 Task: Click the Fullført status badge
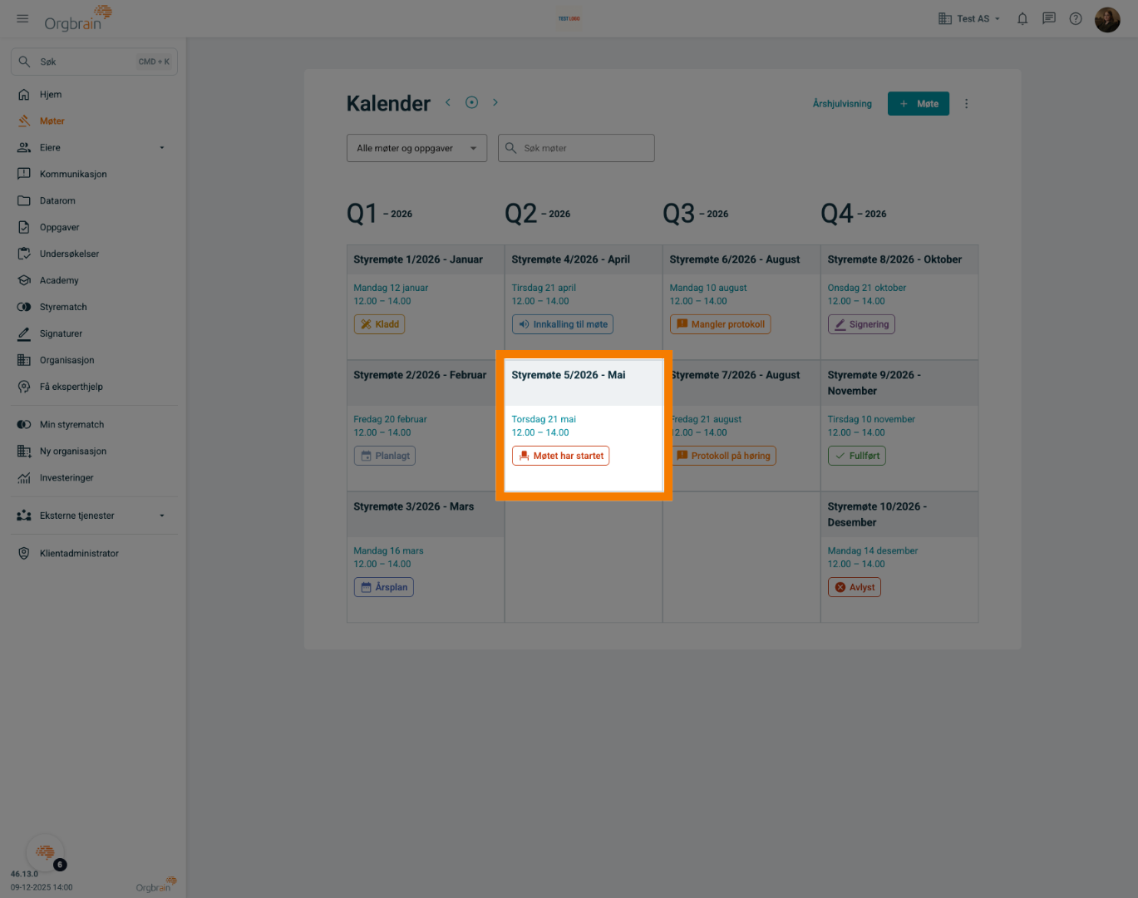tap(857, 456)
